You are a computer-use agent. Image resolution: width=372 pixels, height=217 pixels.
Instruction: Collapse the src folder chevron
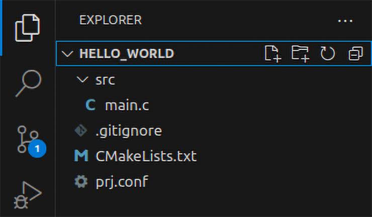[x=81, y=80]
